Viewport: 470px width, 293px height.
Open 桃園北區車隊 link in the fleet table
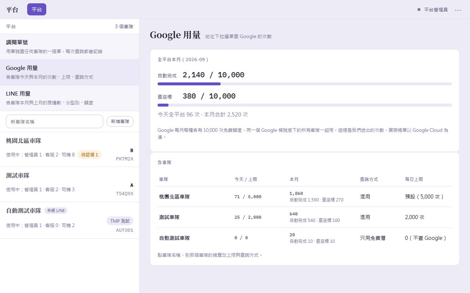coord(174,197)
